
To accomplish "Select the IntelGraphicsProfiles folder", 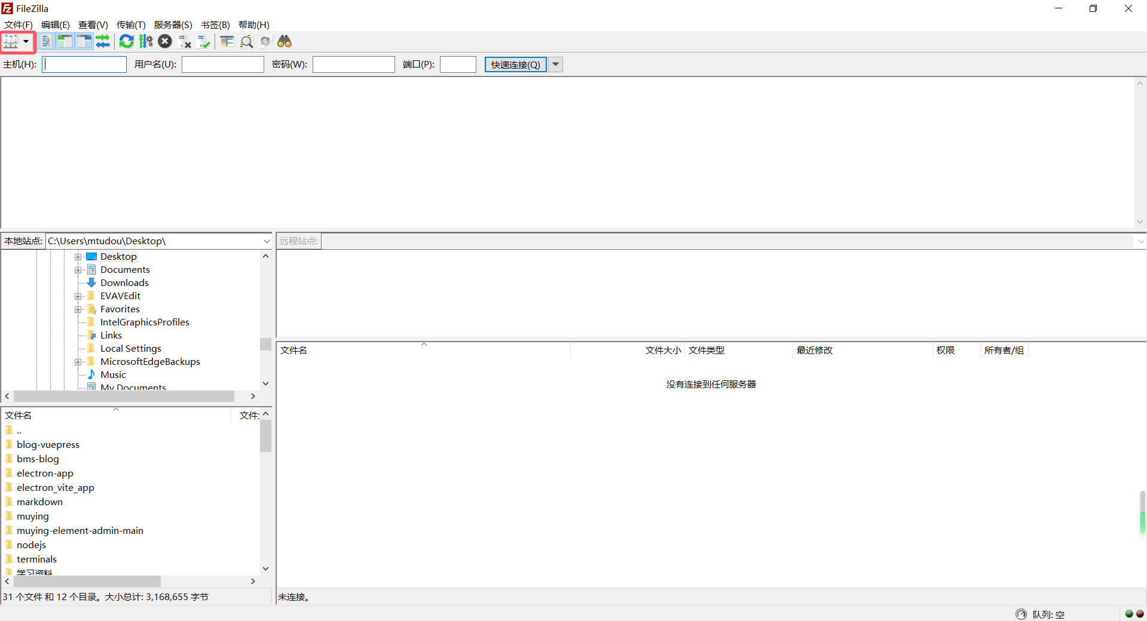I will [145, 322].
